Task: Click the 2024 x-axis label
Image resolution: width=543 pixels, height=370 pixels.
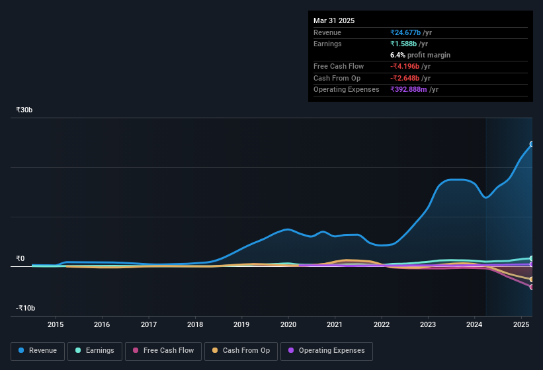Action: pos(474,324)
